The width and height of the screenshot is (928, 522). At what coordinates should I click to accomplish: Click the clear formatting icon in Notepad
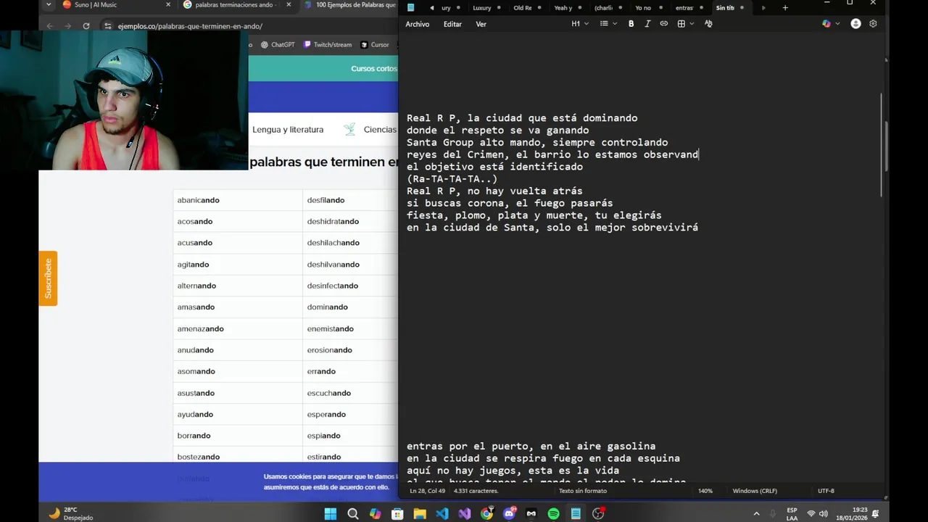pyautogui.click(x=708, y=24)
